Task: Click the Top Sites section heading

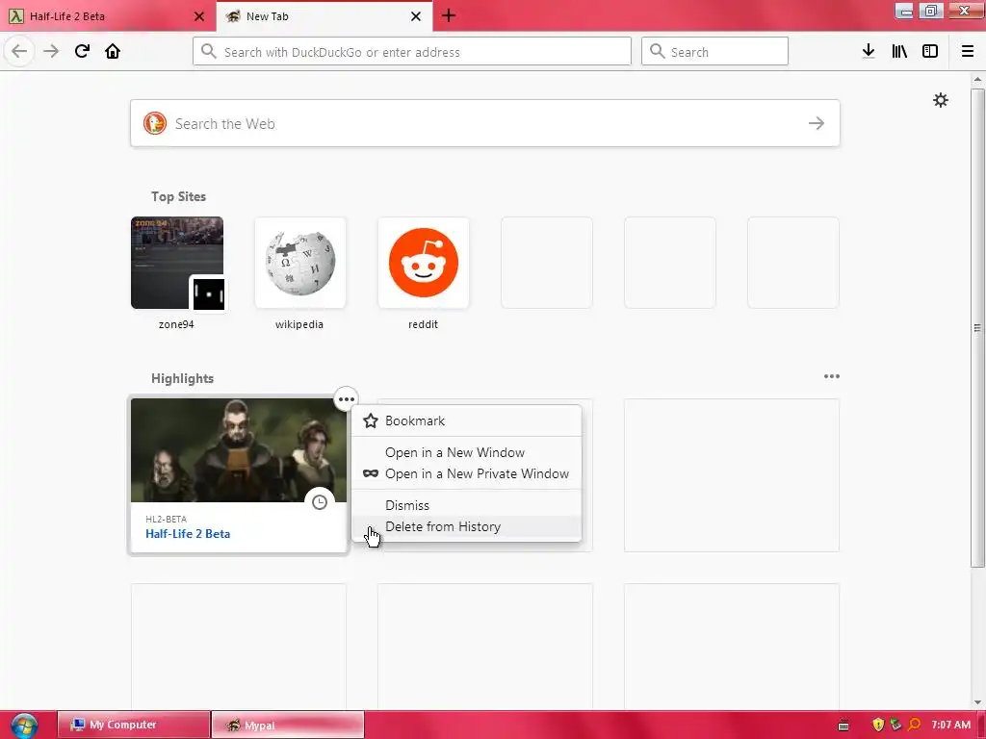Action: 178,196
